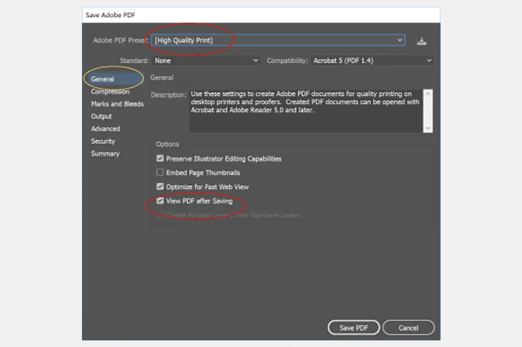The image size is (522, 347).
Task: Open the Adobe PDF Preset dropdown
Action: pos(278,40)
